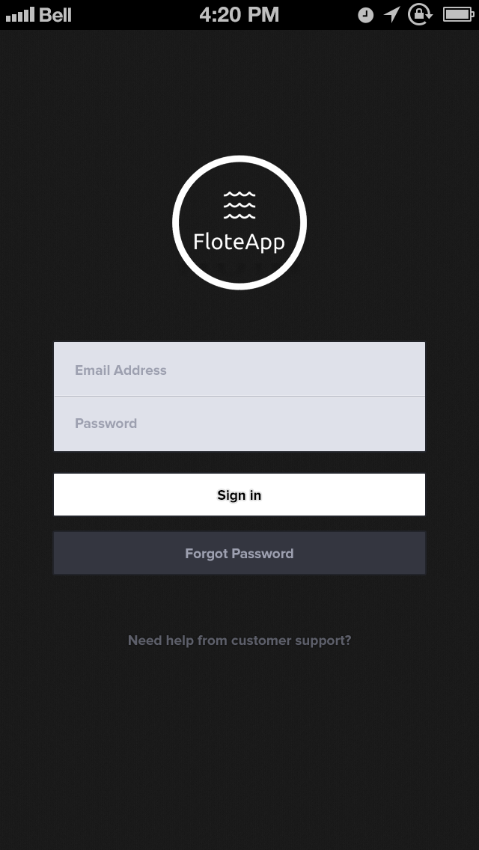Image resolution: width=479 pixels, height=850 pixels.
Task: Click the clock icon in the status bar
Action: (364, 13)
